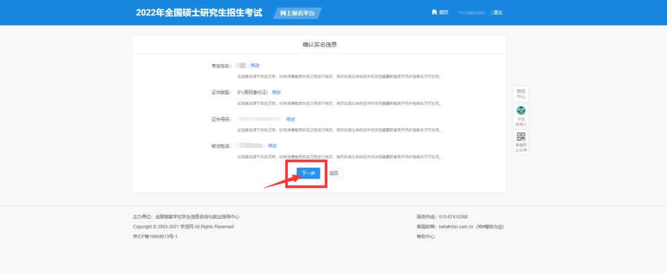The width and height of the screenshot is (667, 273).
Task: Click the Copyright 2003-2021 学信网 text
Action: pyautogui.click(x=183, y=227)
